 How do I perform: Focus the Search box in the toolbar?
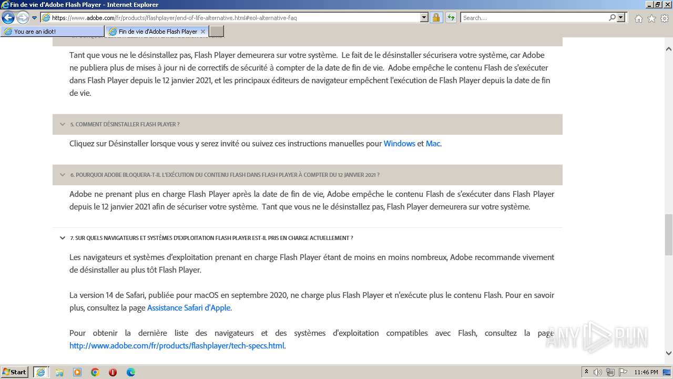tap(534, 18)
